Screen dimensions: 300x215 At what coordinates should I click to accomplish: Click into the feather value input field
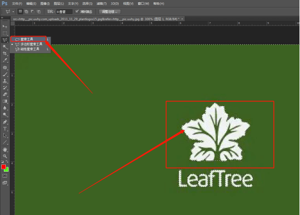pyautogui.click(x=64, y=12)
